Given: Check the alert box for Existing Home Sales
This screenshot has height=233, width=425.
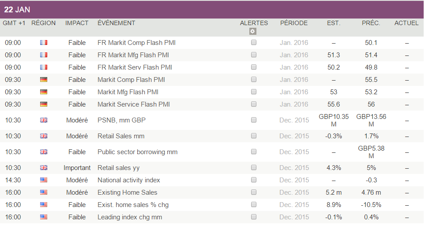Looking at the screenshot, I should tap(254, 192).
